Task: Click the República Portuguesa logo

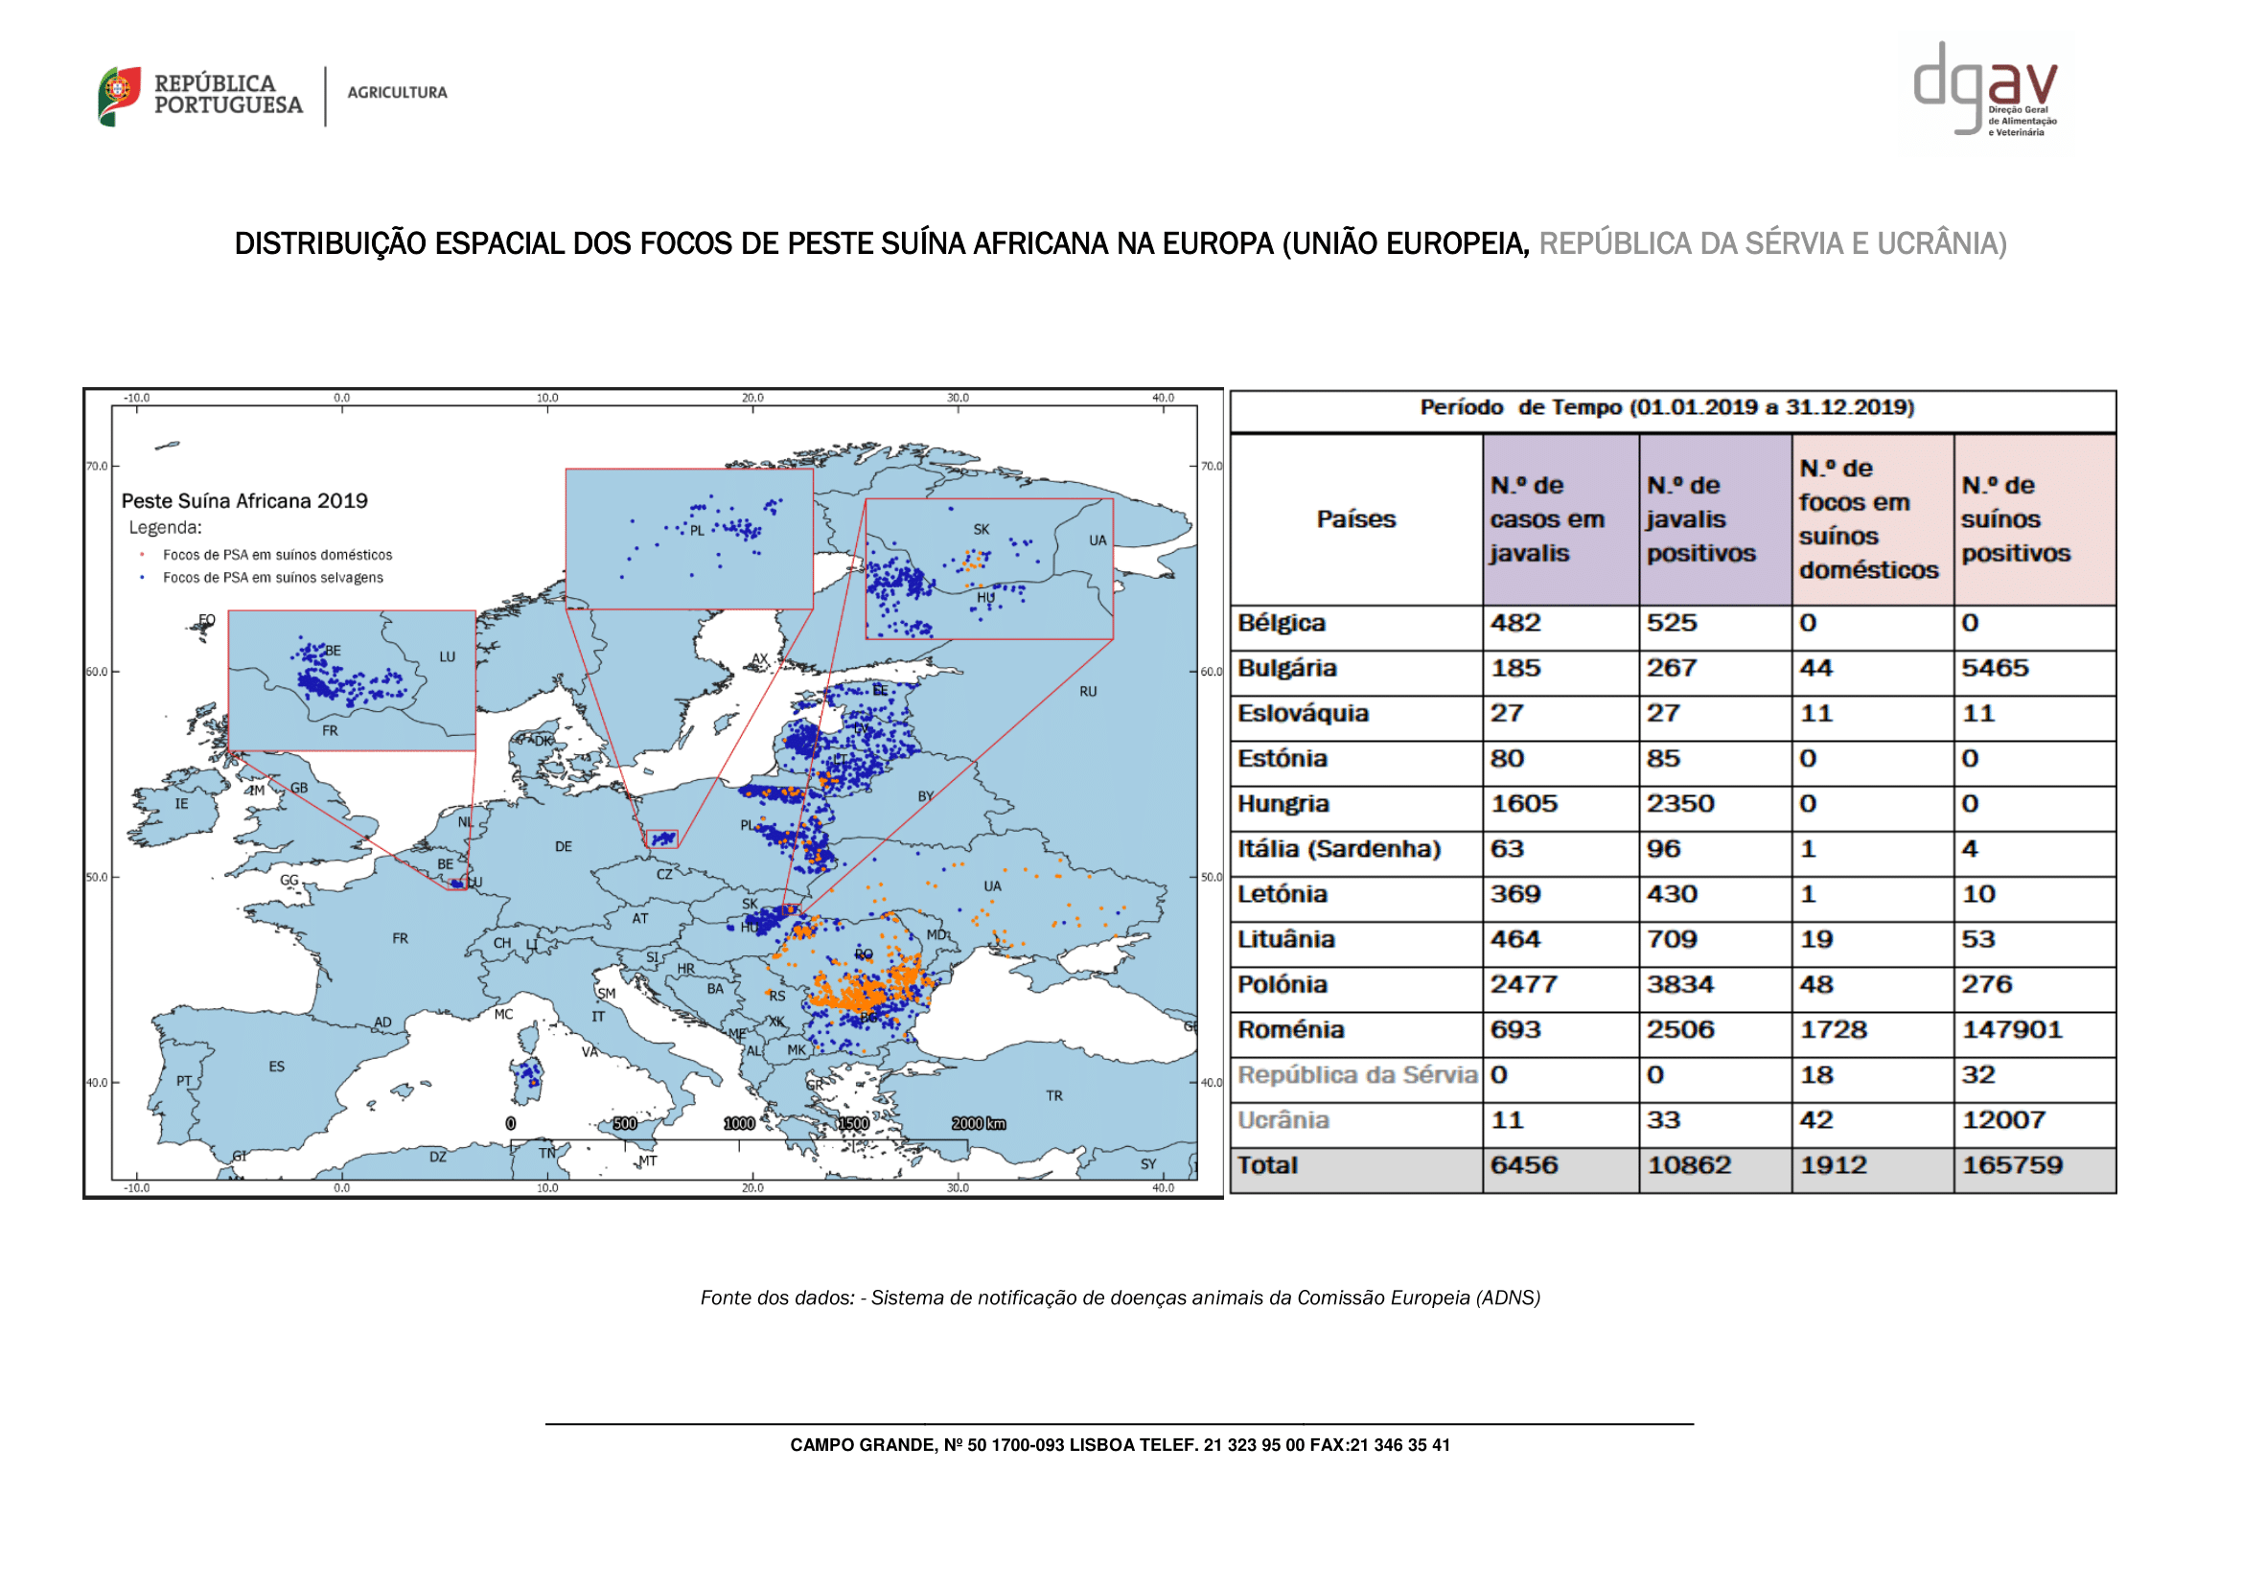Action: (x=200, y=95)
